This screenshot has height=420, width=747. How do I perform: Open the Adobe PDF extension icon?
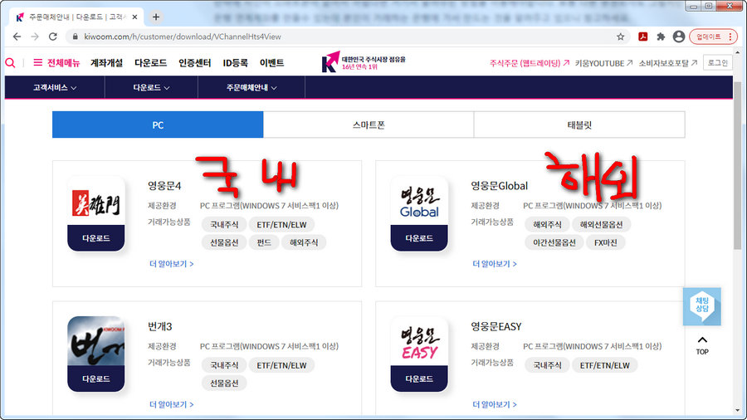point(642,37)
